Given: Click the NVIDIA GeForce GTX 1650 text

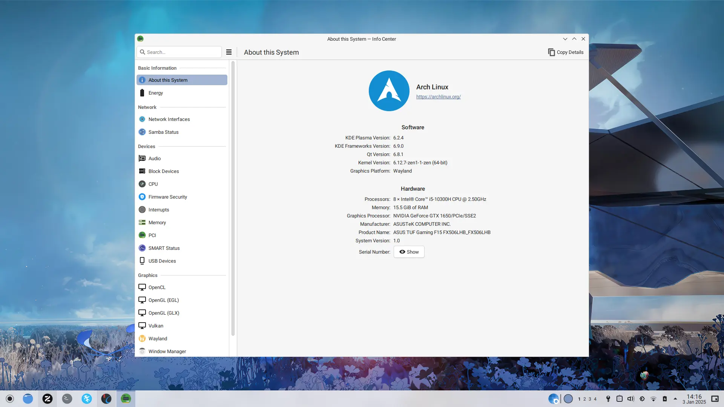Looking at the screenshot, I should (434, 216).
